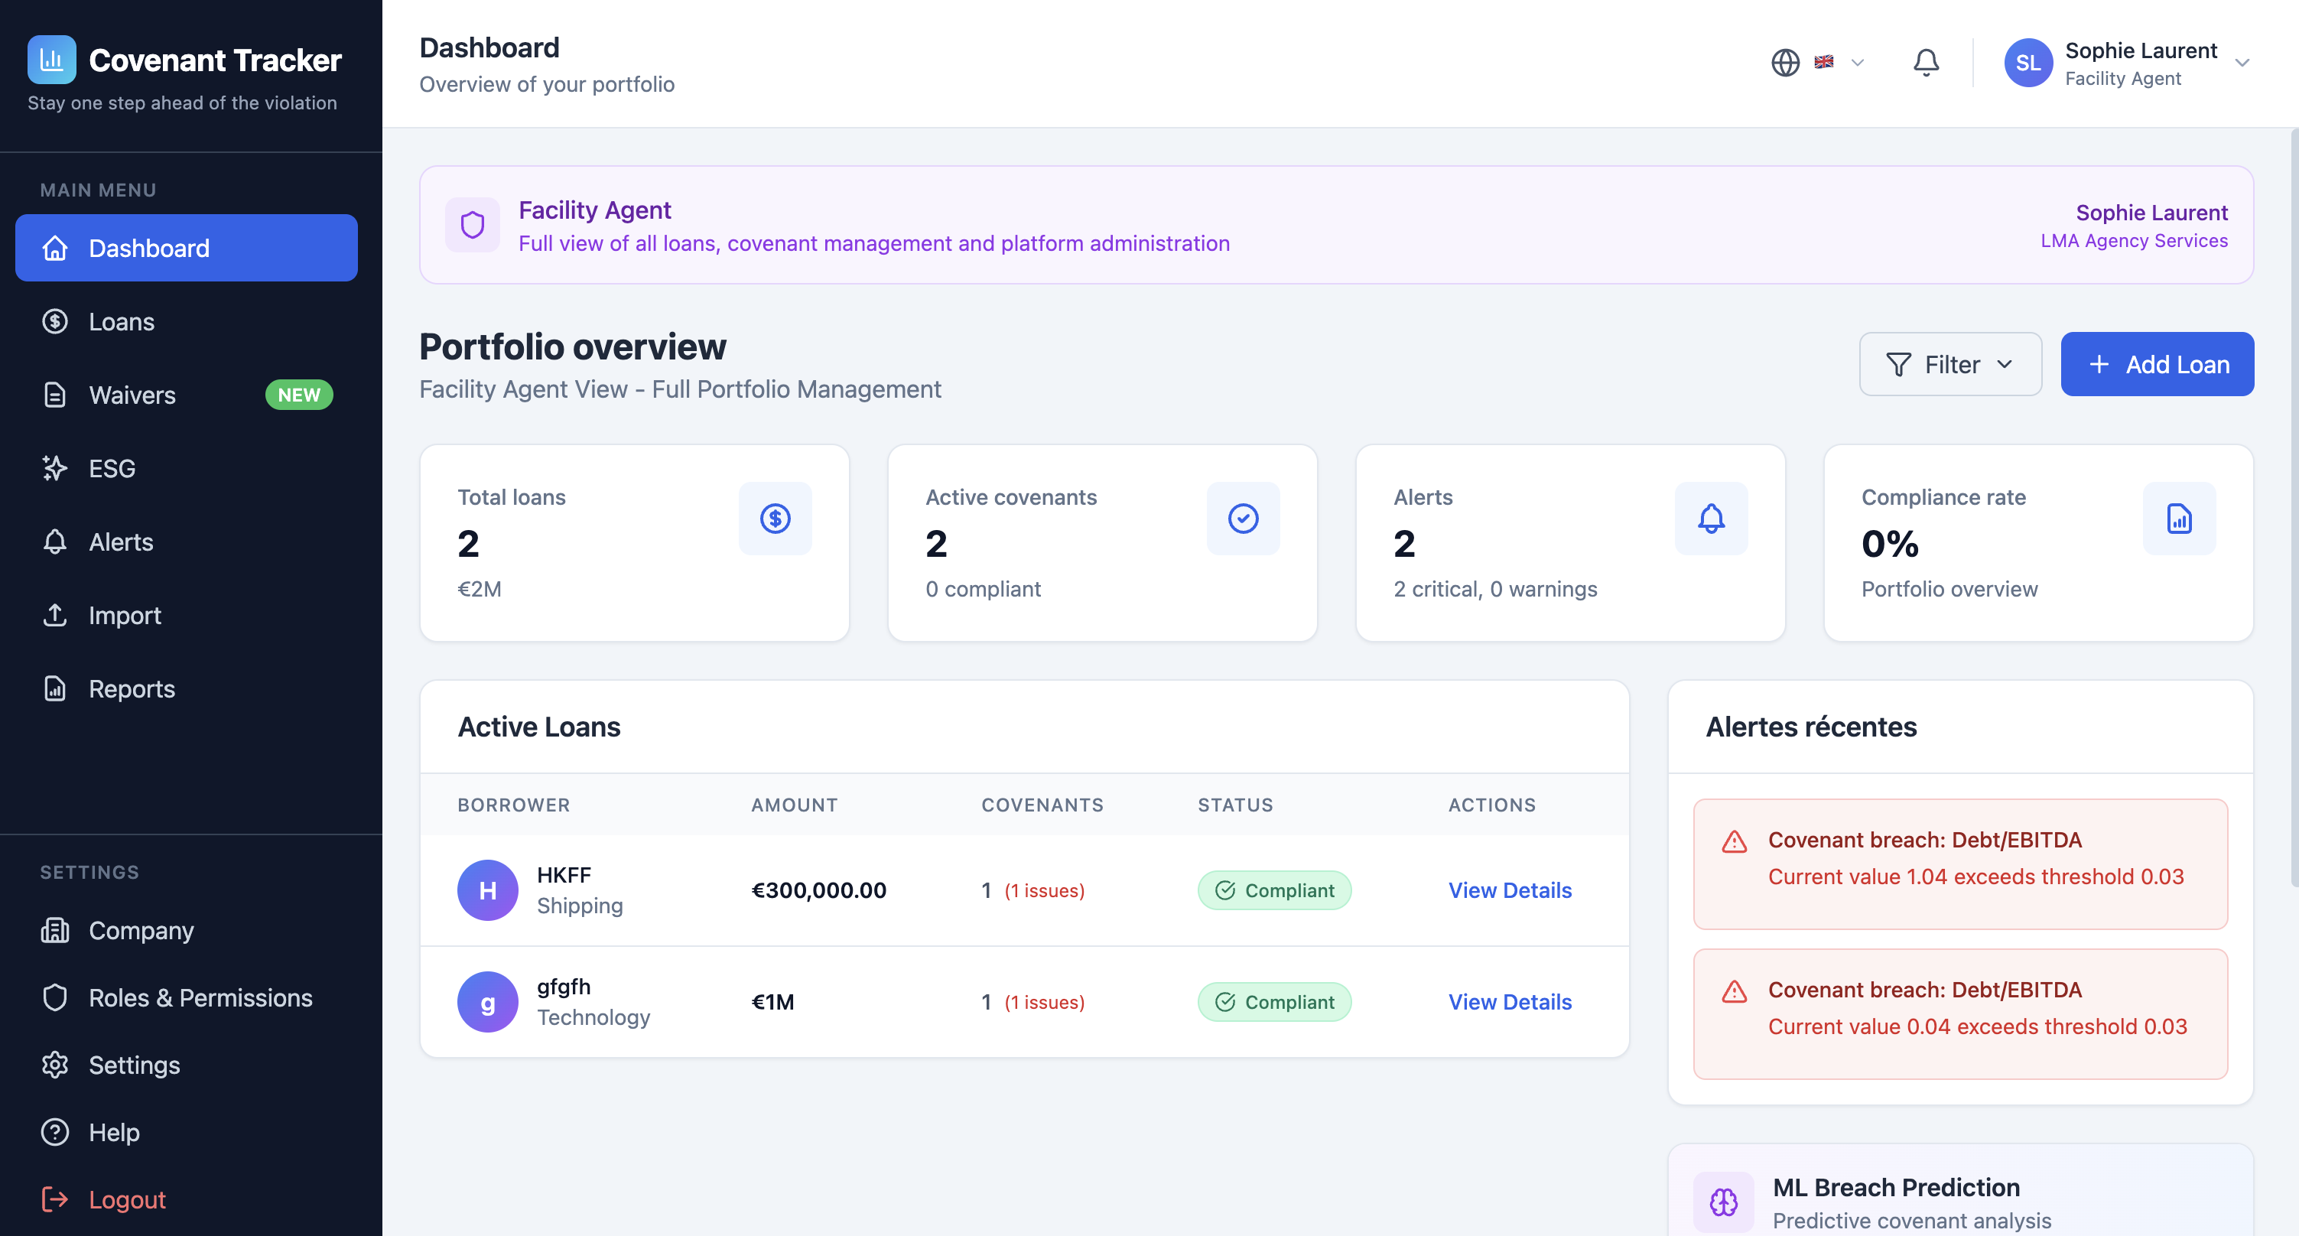The height and width of the screenshot is (1236, 2299).
Task: Click the globe language icon
Action: coord(1785,63)
